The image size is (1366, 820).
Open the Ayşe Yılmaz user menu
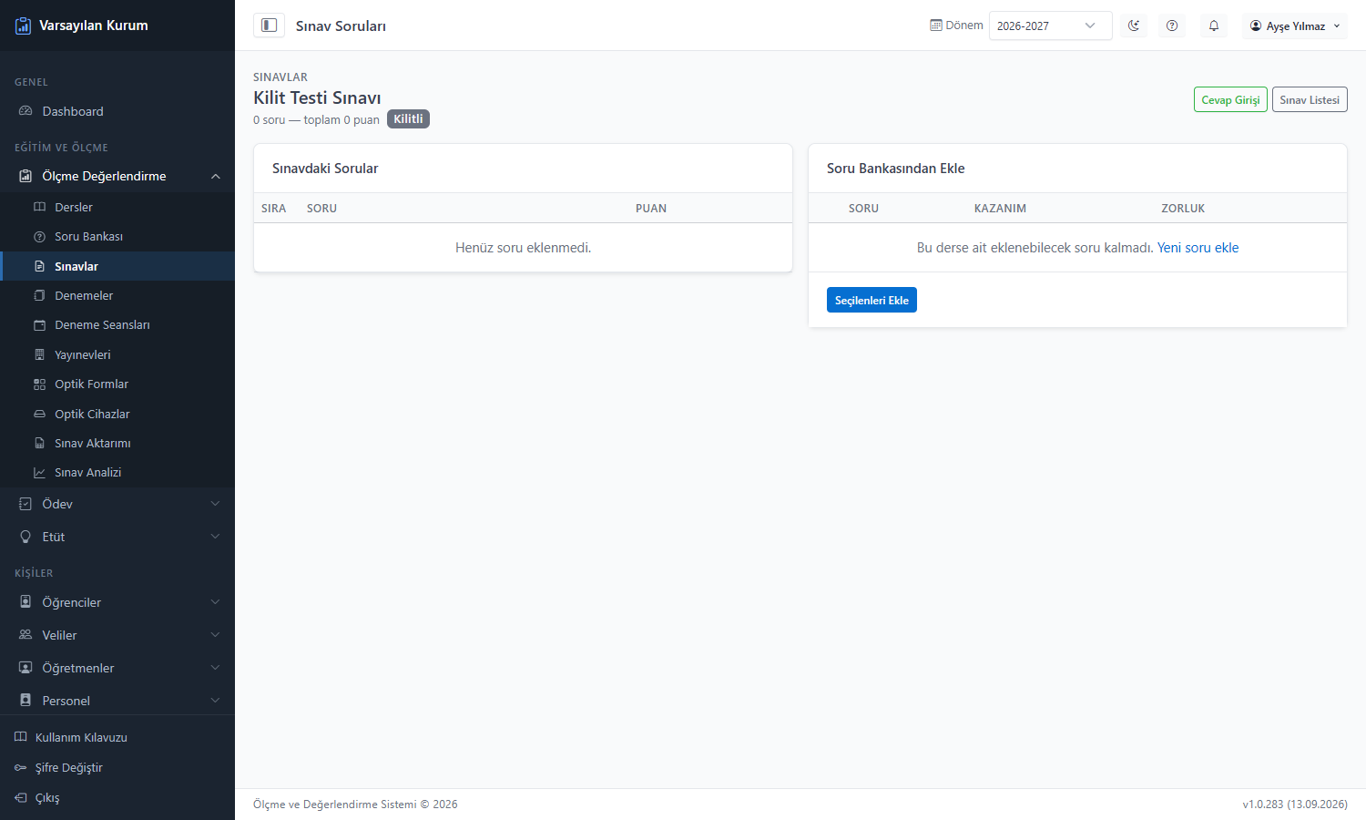pos(1295,26)
